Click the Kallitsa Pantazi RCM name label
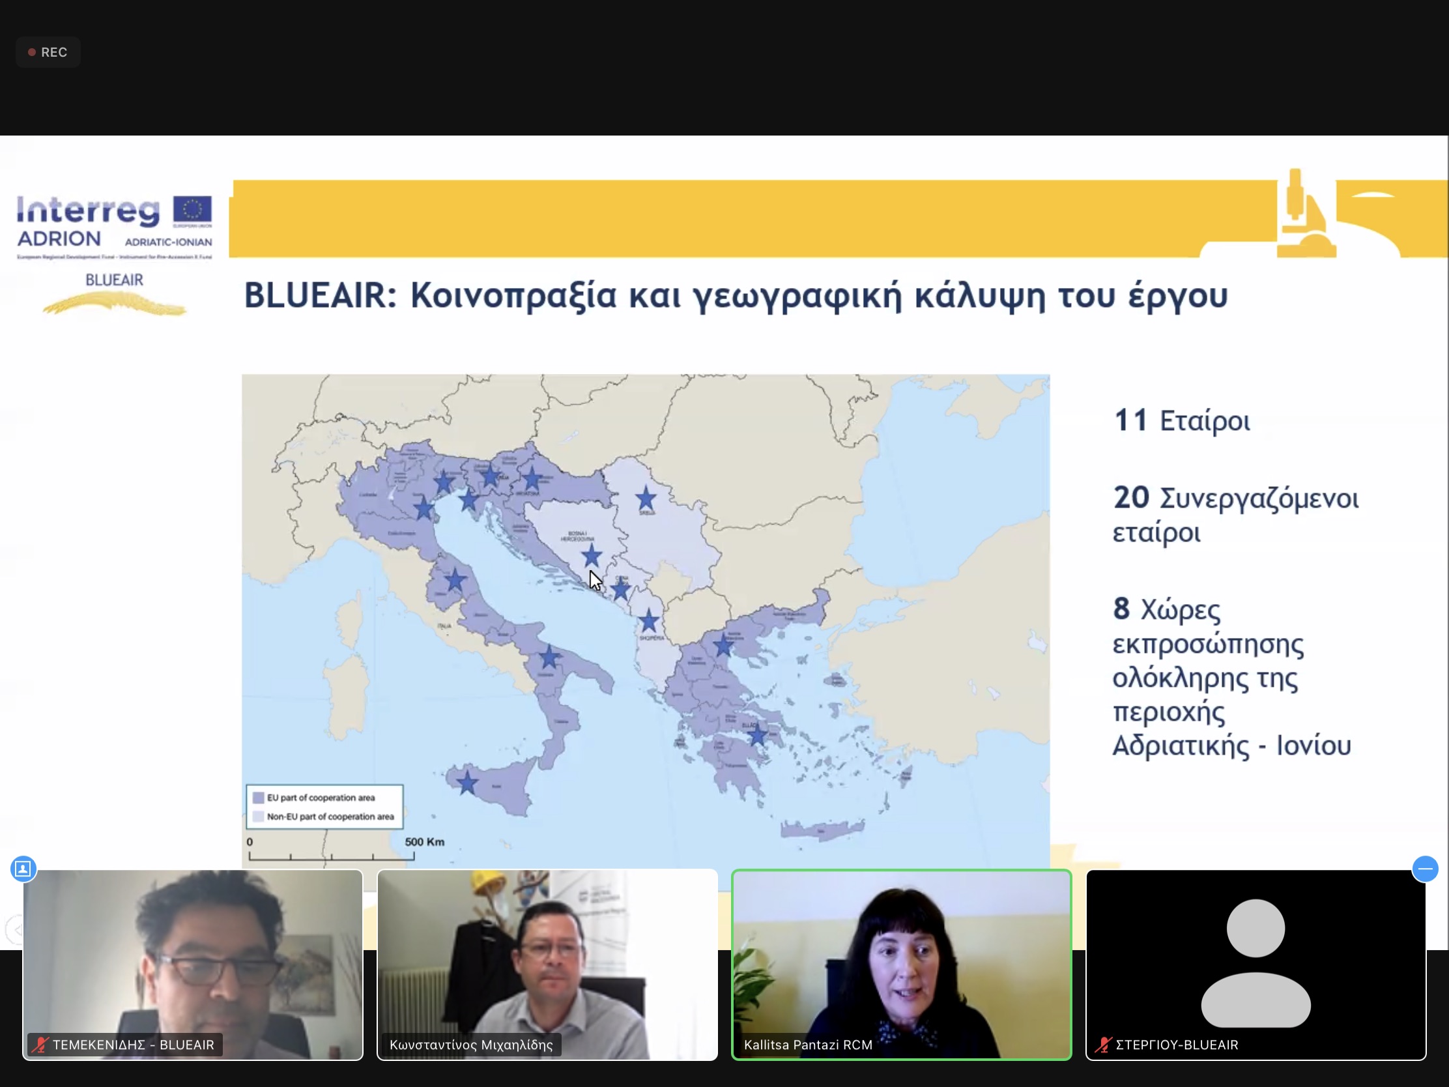 [x=808, y=1045]
